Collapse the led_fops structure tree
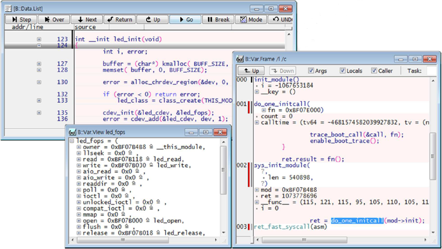 click(72, 141)
